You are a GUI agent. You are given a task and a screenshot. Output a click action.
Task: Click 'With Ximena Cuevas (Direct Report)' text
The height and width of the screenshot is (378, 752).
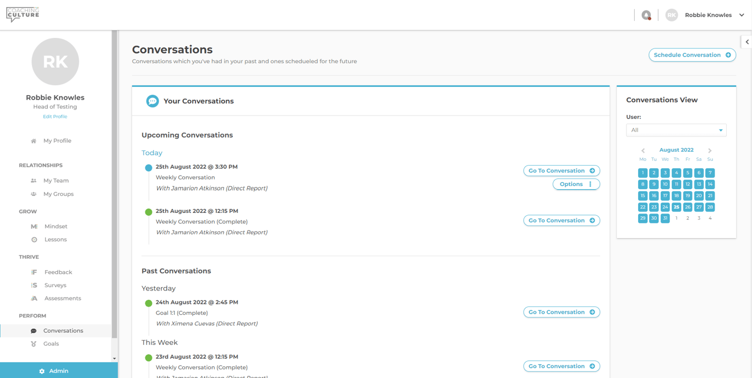click(207, 324)
